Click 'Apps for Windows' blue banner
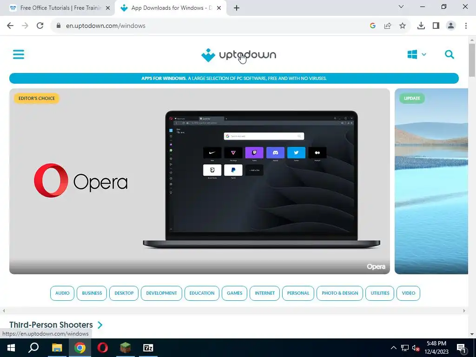Image resolution: width=476 pixels, height=357 pixels. pos(234,78)
